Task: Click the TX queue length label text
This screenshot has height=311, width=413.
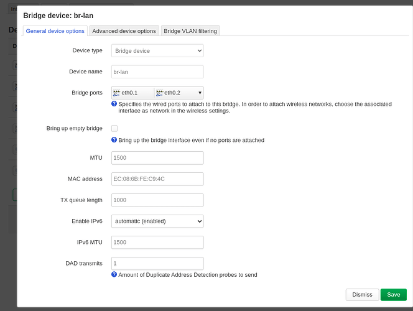Action: point(81,200)
